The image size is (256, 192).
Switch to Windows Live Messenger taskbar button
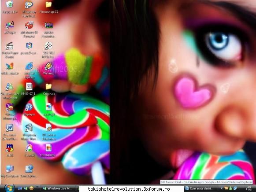coord(57,188)
